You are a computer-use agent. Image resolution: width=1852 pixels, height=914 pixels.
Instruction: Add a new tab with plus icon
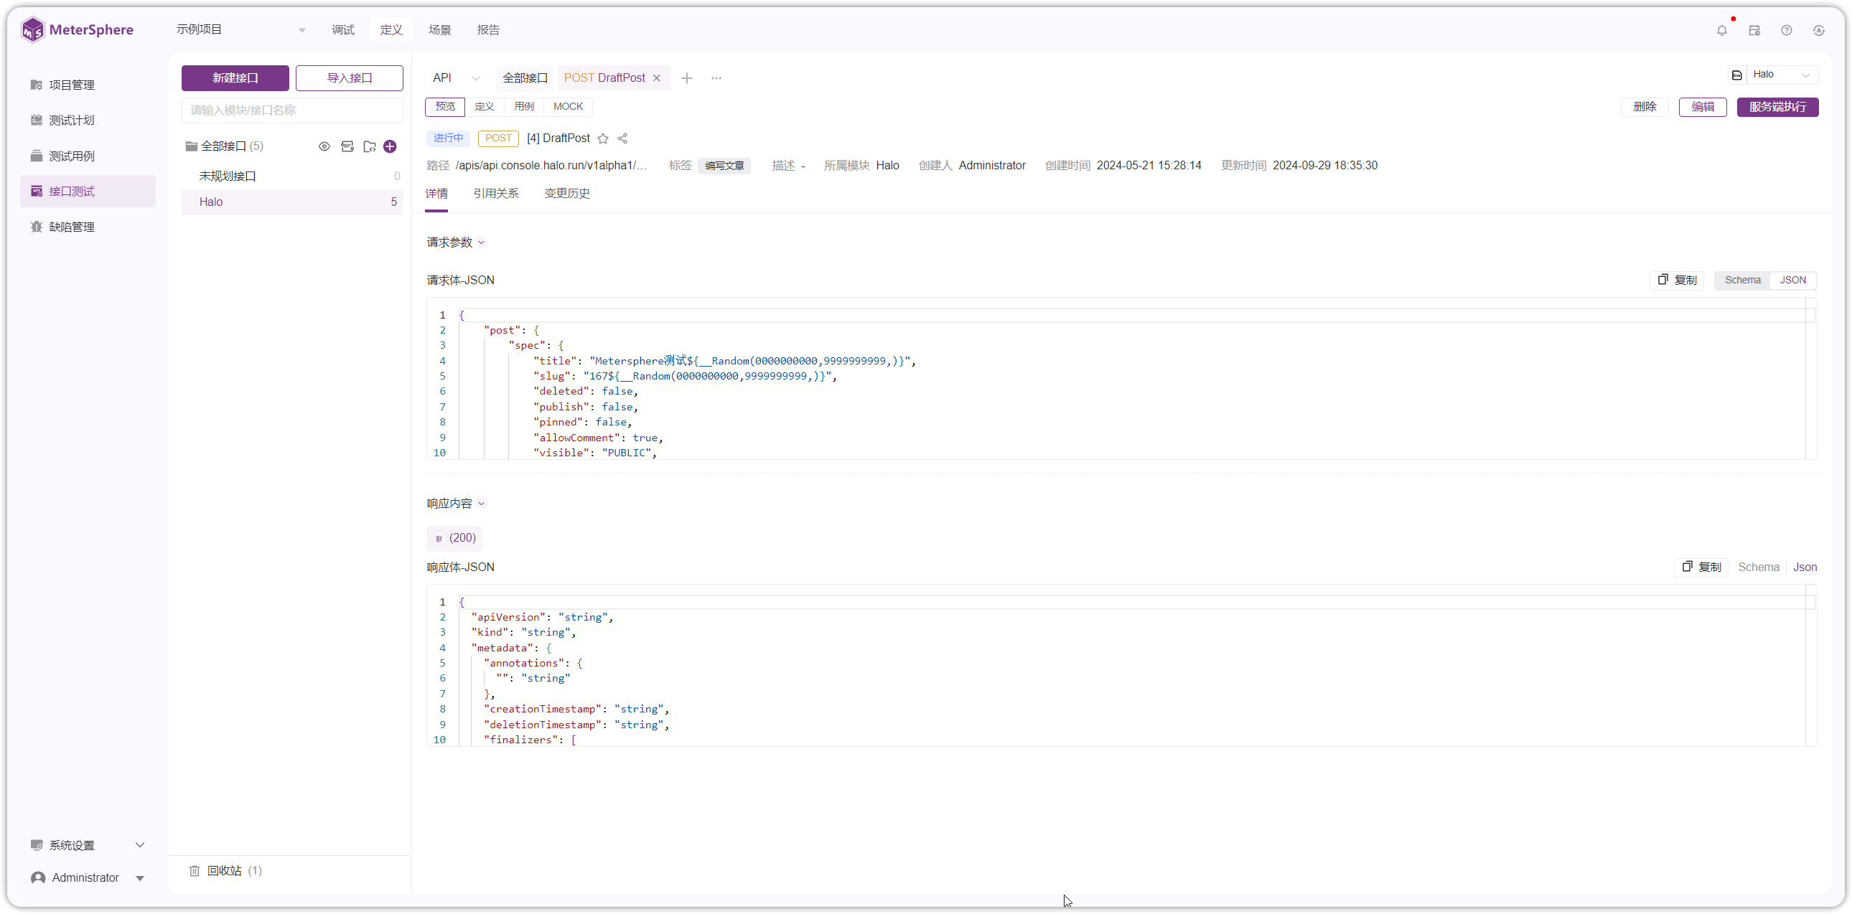(x=686, y=78)
